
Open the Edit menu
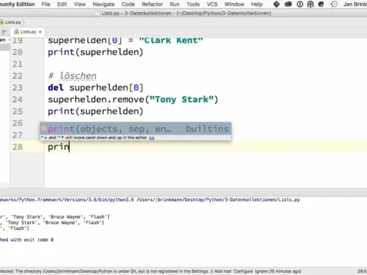point(62,4)
